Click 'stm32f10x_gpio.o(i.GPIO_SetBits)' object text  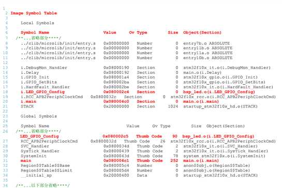pos(224,82)
